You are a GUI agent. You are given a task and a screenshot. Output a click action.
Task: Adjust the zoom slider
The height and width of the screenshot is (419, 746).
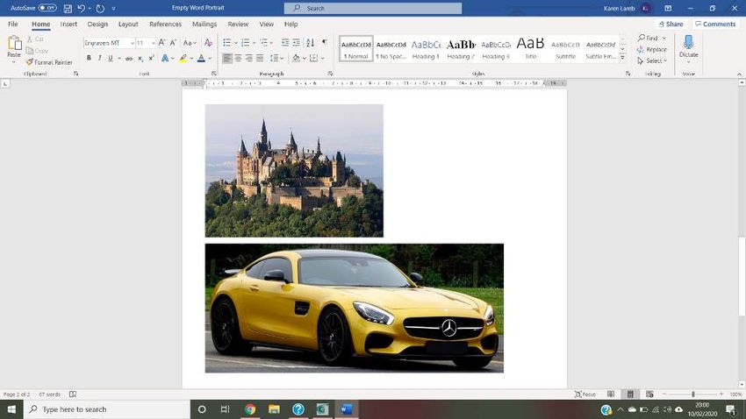click(x=693, y=394)
